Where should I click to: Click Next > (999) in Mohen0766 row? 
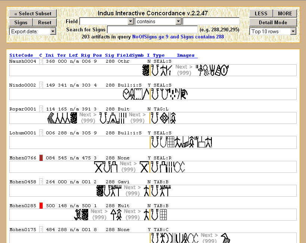[128, 166]
